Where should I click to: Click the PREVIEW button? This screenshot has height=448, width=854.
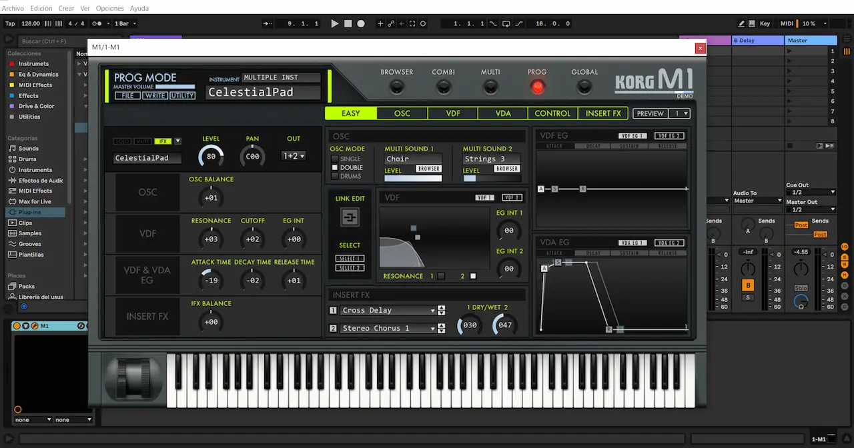coord(651,113)
